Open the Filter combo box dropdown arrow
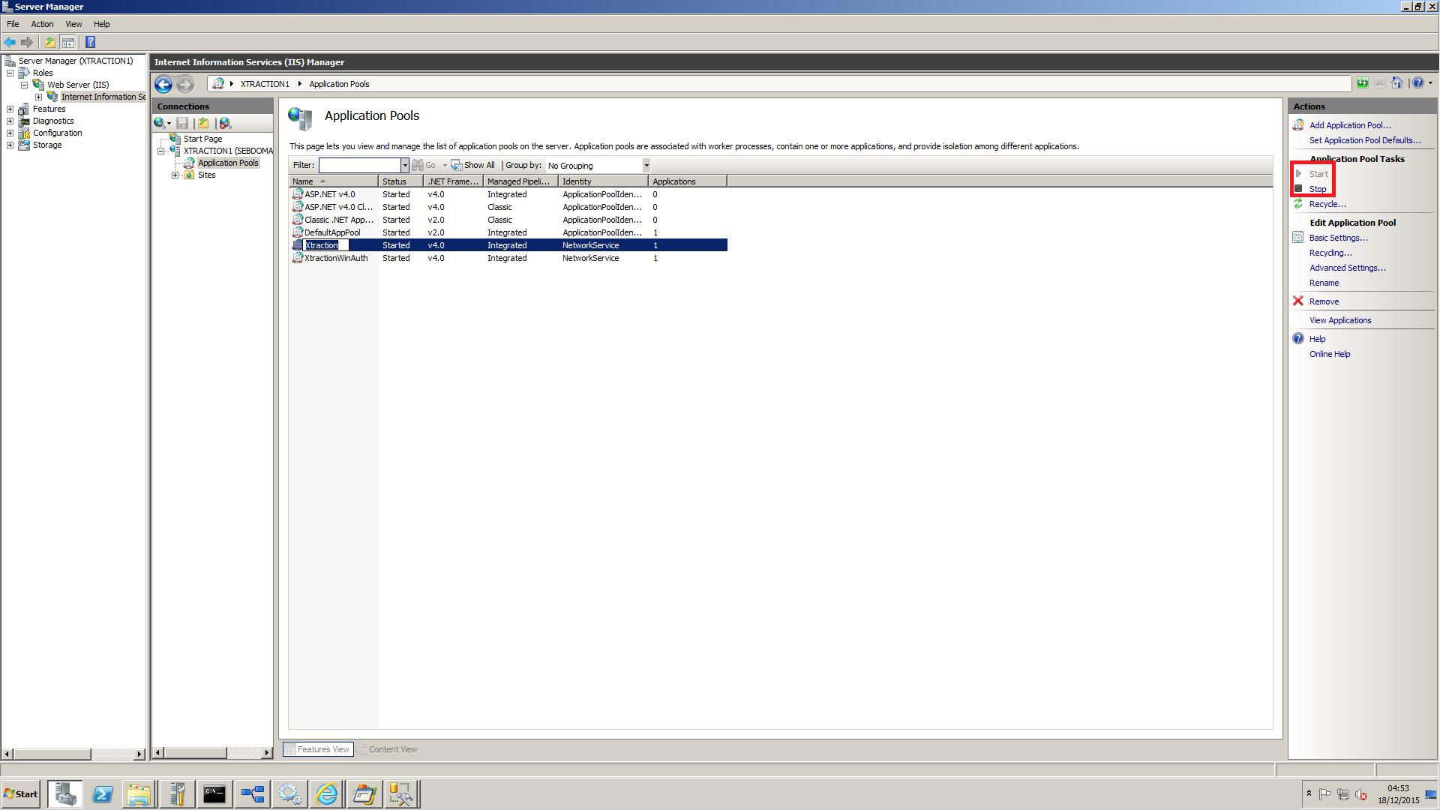This screenshot has width=1440, height=810. click(405, 166)
